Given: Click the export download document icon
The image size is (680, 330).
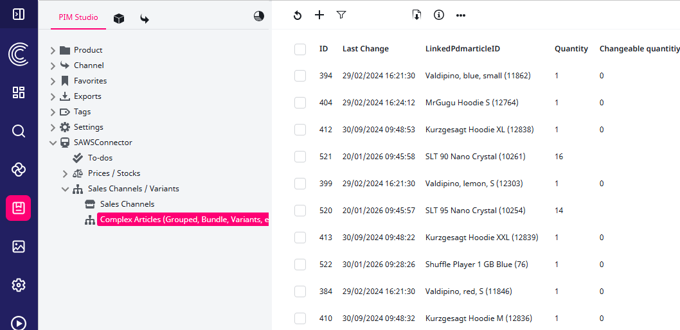Looking at the screenshot, I should point(416,15).
